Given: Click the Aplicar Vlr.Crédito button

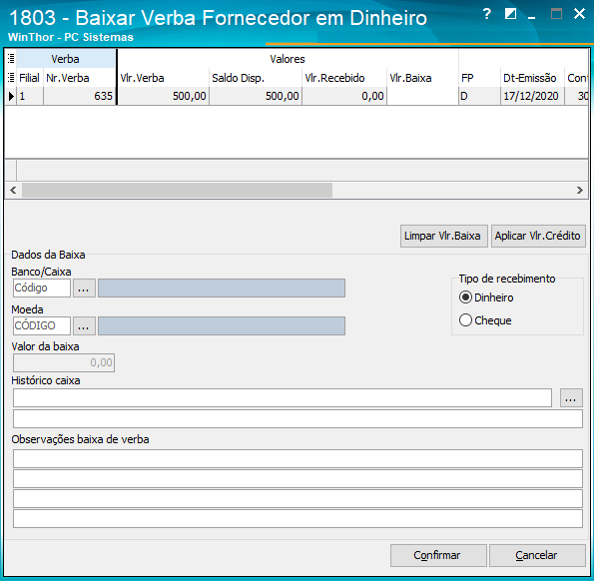Looking at the screenshot, I should tap(538, 236).
